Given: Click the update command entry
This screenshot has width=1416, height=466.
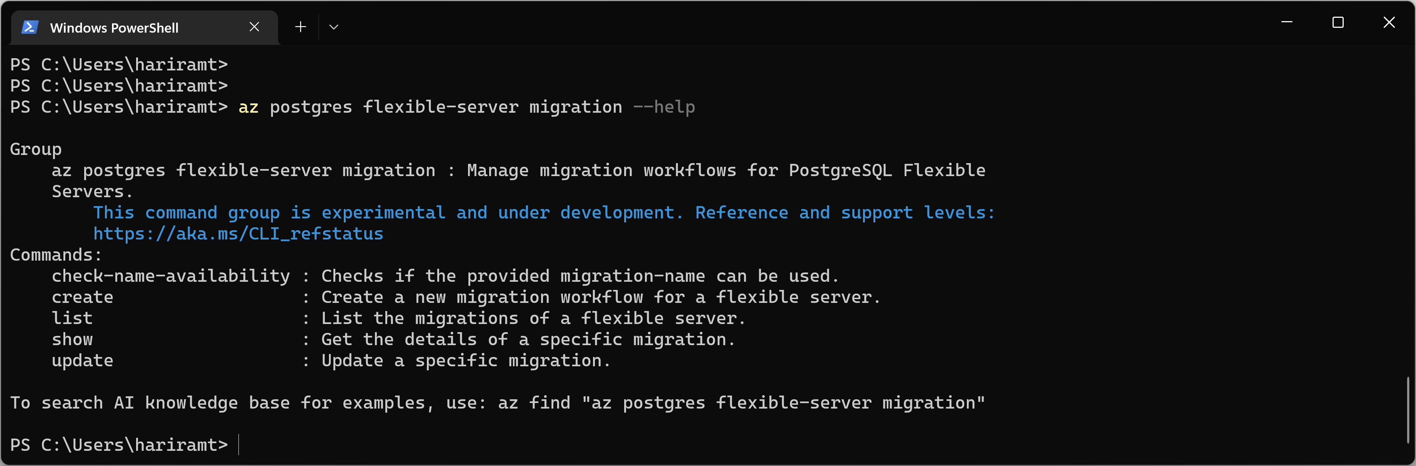Looking at the screenshot, I should coord(82,360).
